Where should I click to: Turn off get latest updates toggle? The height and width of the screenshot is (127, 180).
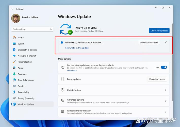coord(164,67)
